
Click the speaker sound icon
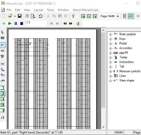[78, 24]
